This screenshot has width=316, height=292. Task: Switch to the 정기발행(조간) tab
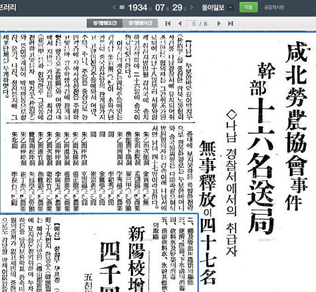click(105, 23)
